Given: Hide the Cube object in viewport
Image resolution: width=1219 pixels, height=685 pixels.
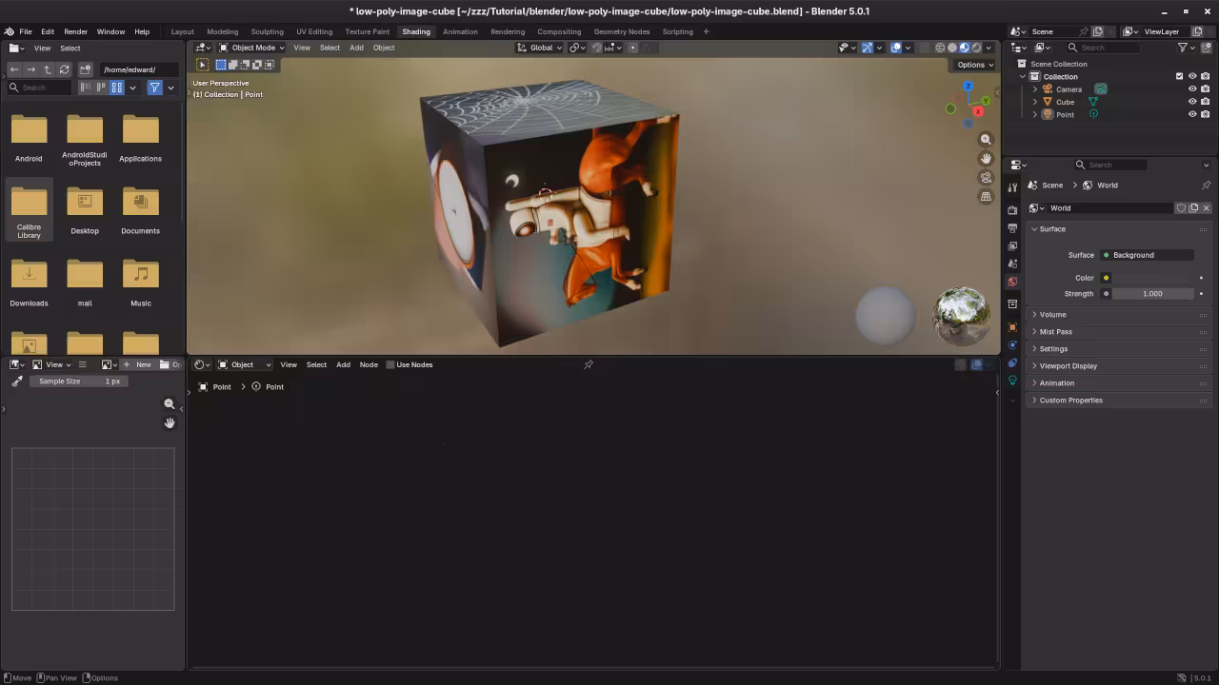Looking at the screenshot, I should tap(1192, 102).
